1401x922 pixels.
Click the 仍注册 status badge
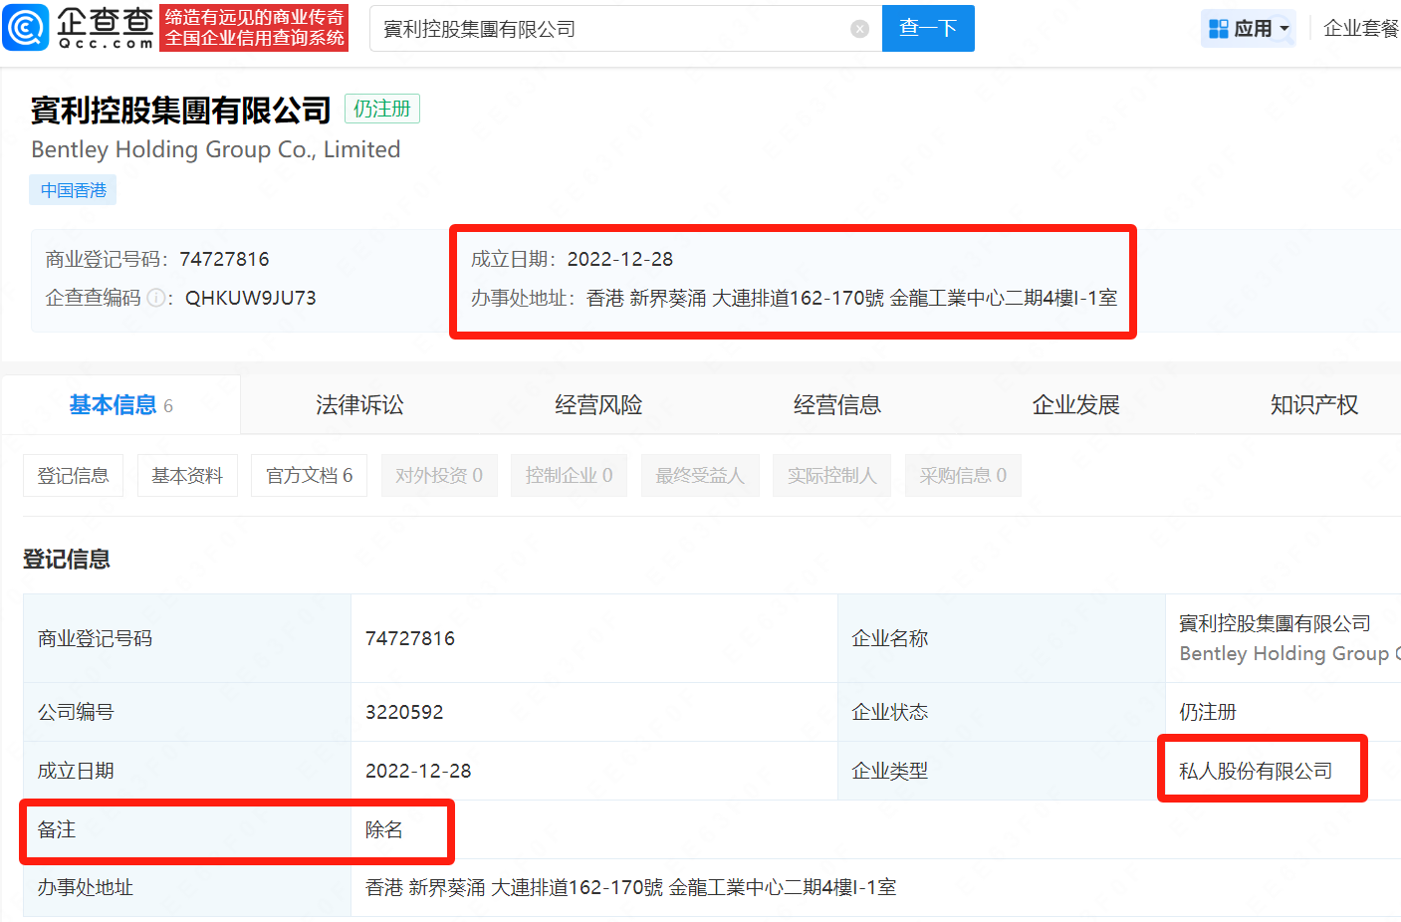(381, 109)
